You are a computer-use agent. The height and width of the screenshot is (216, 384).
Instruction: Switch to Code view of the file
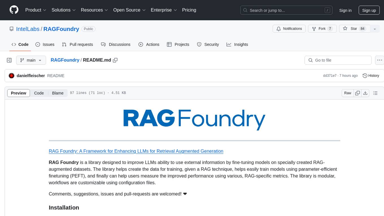(39, 93)
